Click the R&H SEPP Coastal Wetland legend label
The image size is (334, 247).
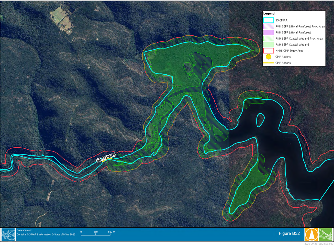[292, 45]
